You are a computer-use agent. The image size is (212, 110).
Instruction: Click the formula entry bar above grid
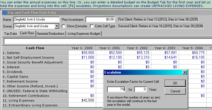click(108, 41)
